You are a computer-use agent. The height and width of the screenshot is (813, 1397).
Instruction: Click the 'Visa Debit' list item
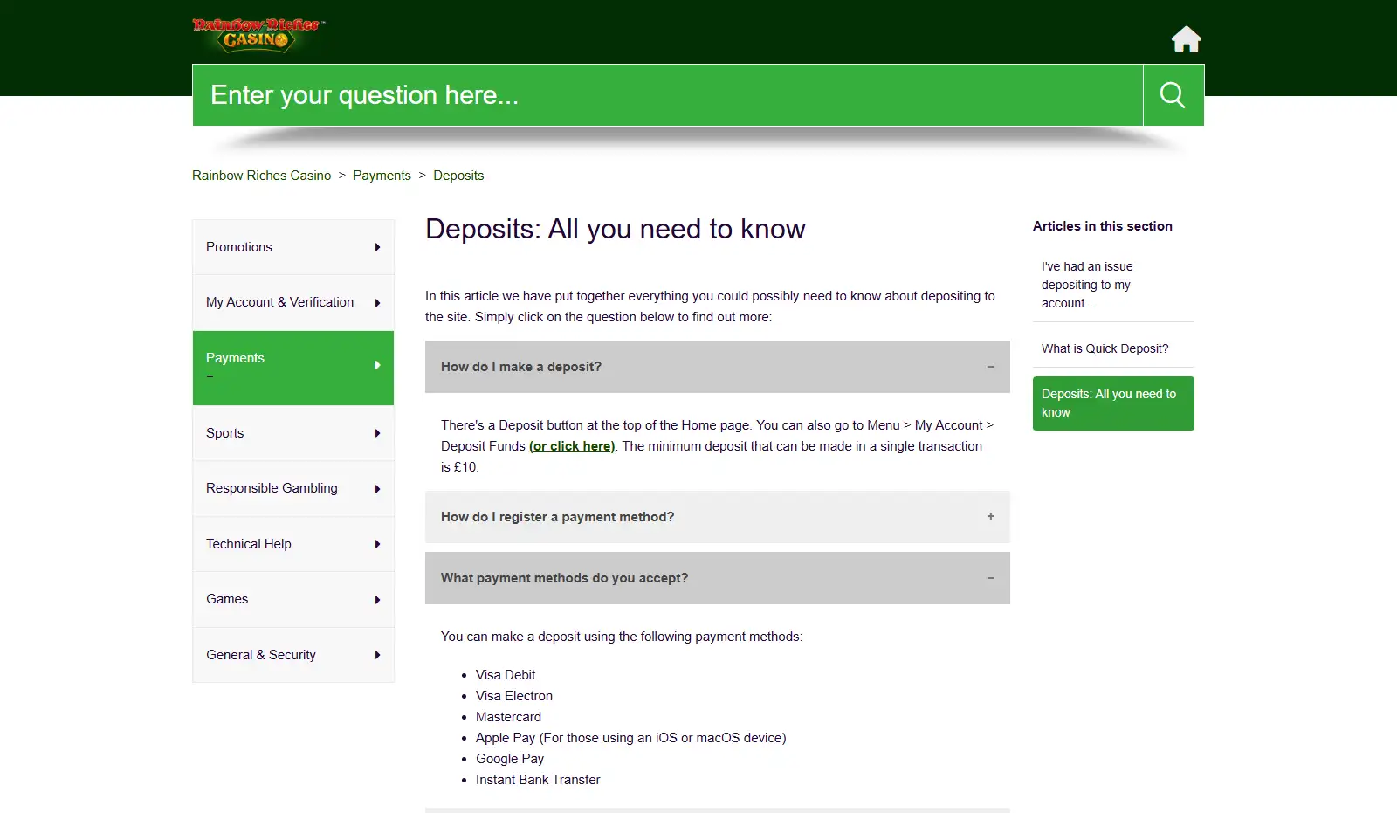(x=506, y=675)
